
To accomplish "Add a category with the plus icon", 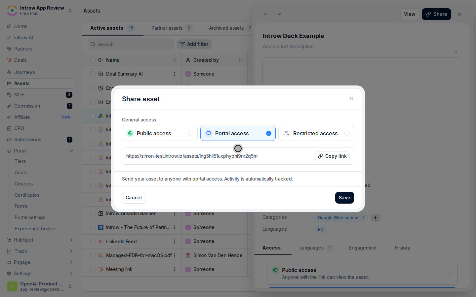I will 376,218.
